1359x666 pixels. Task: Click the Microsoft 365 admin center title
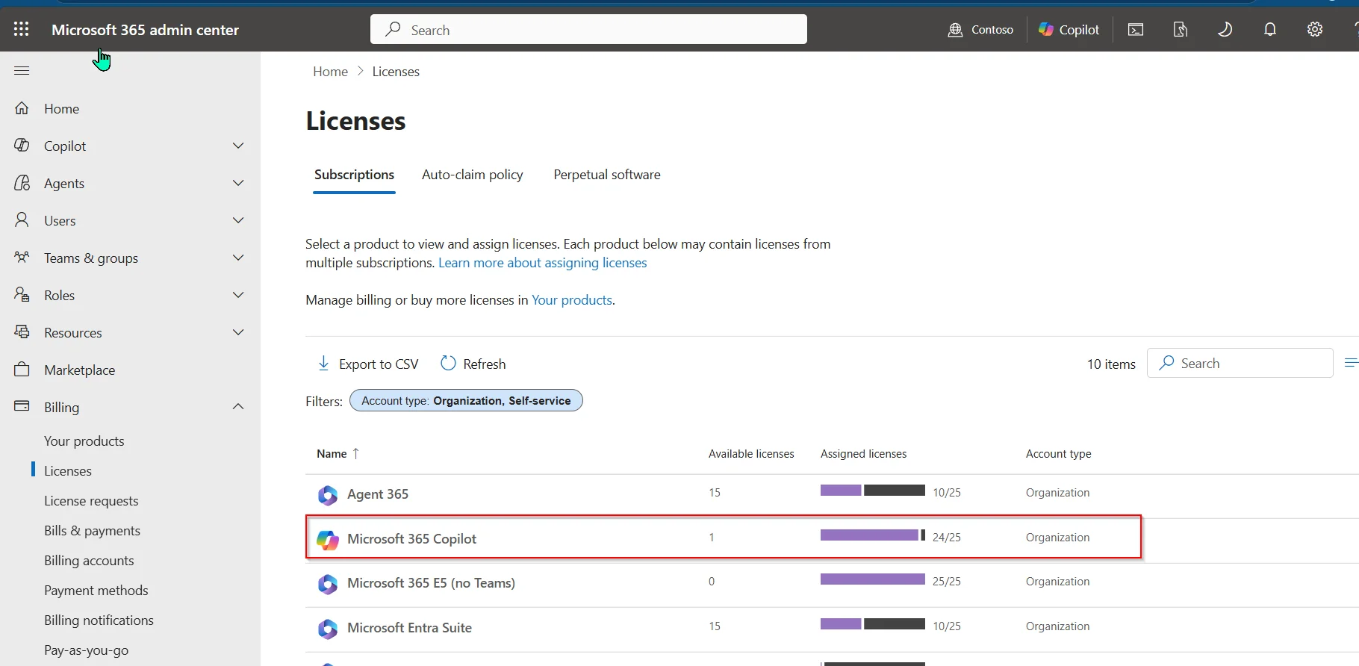tap(145, 30)
